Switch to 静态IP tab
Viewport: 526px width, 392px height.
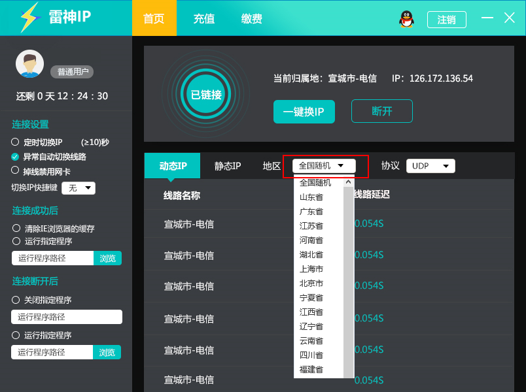[228, 166]
